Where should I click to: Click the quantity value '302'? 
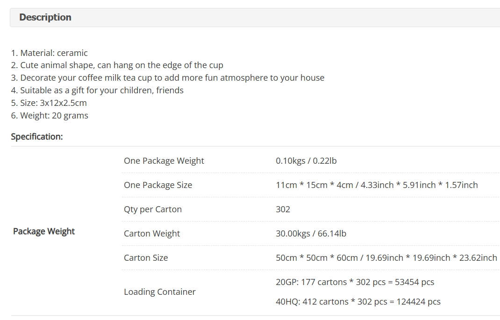click(x=283, y=209)
